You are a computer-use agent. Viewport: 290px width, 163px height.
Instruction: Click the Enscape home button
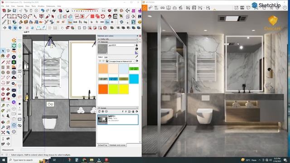coord(145,8)
